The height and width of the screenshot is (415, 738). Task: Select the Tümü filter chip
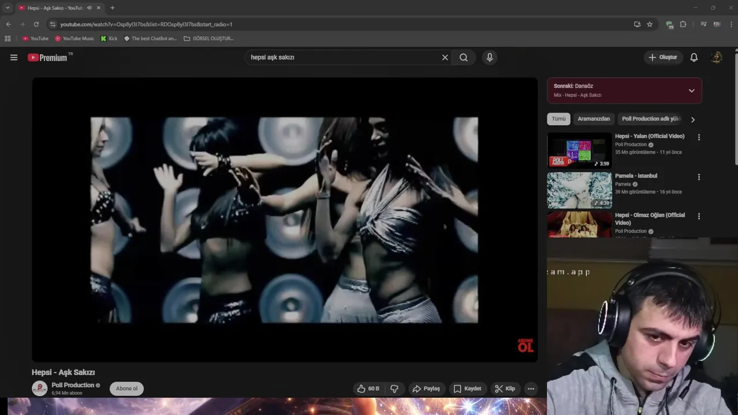[x=559, y=119]
